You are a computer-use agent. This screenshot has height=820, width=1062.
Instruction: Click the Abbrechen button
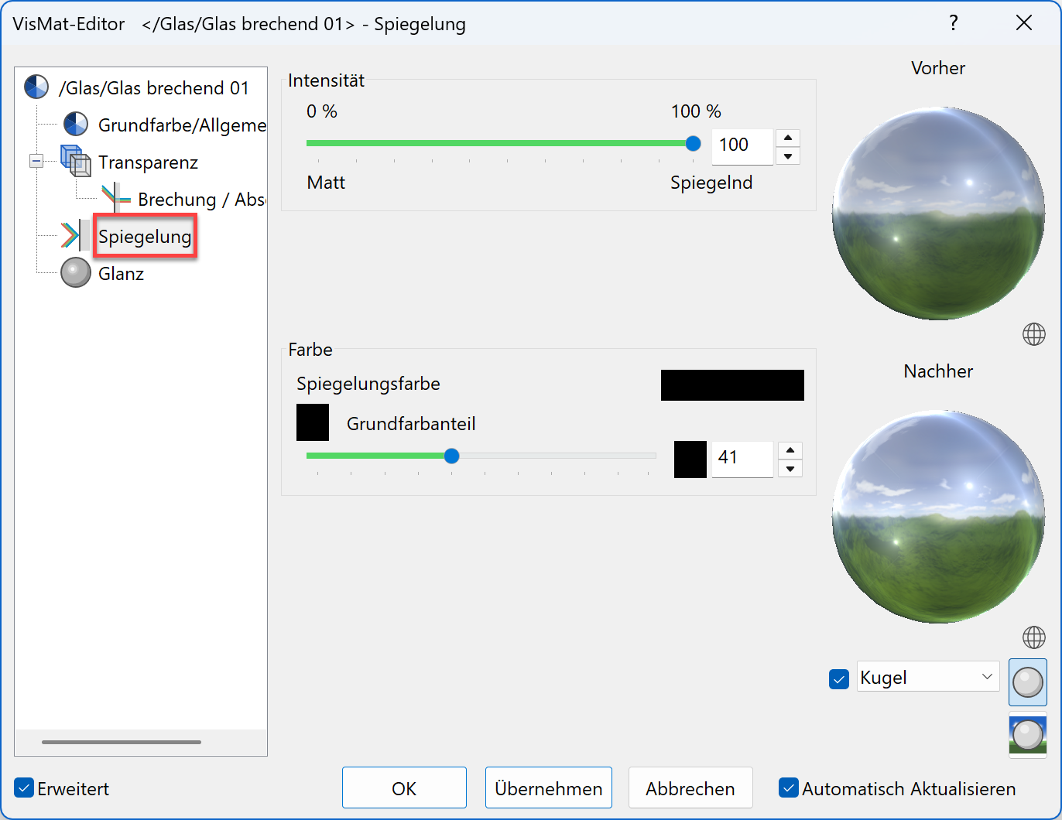point(690,788)
